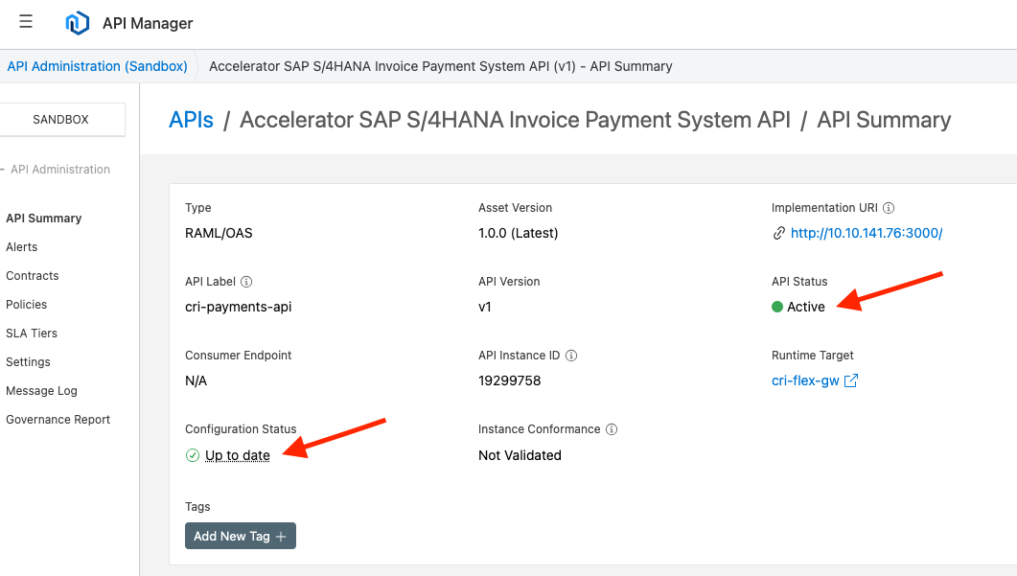Image resolution: width=1017 pixels, height=576 pixels.
Task: Click the 1.0.0 (Latest) asset version
Action: pyautogui.click(x=519, y=234)
